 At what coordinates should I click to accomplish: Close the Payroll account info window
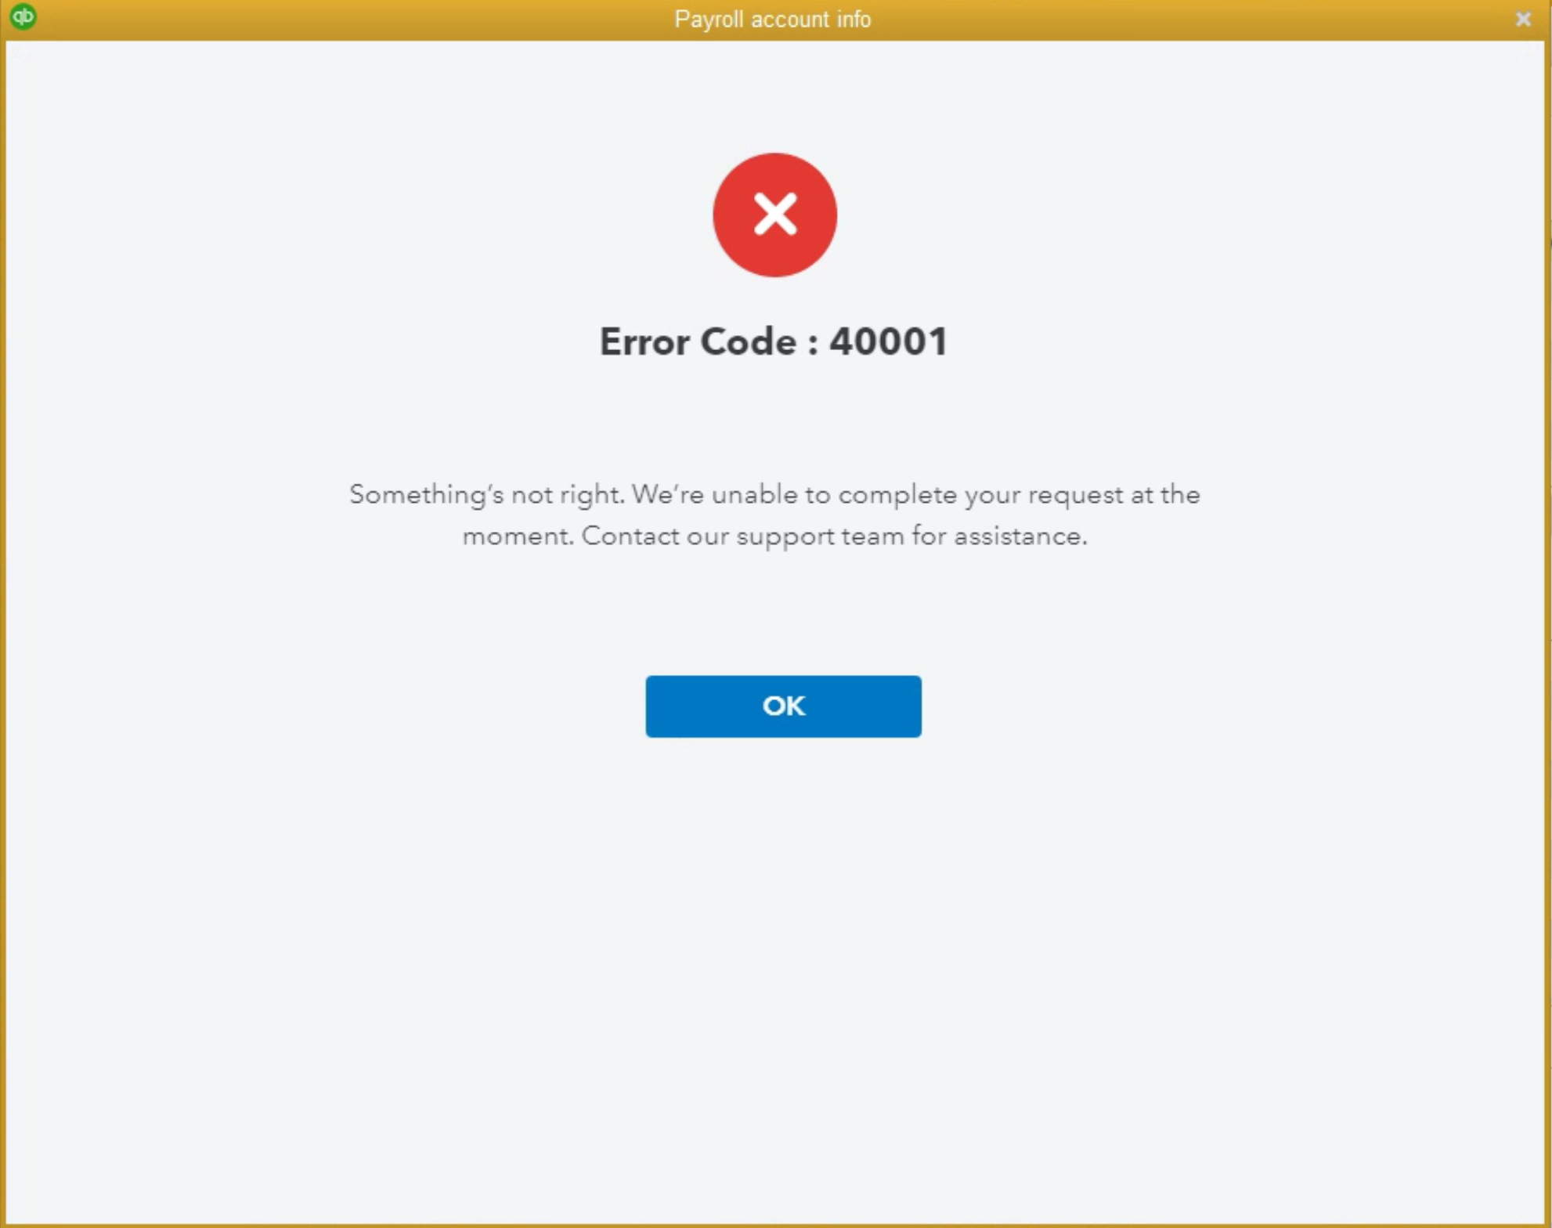coord(1522,20)
